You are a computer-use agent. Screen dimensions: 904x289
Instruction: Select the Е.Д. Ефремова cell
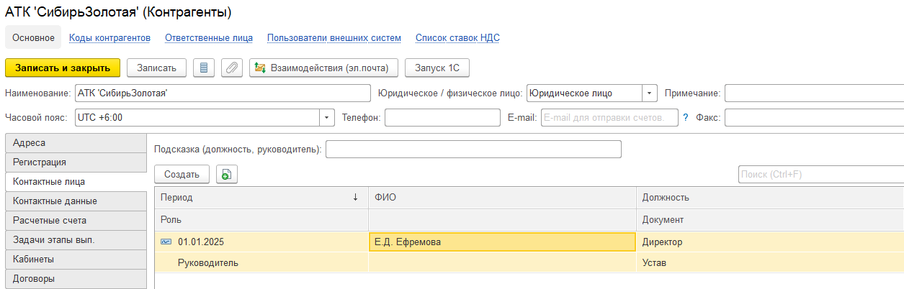click(x=501, y=242)
